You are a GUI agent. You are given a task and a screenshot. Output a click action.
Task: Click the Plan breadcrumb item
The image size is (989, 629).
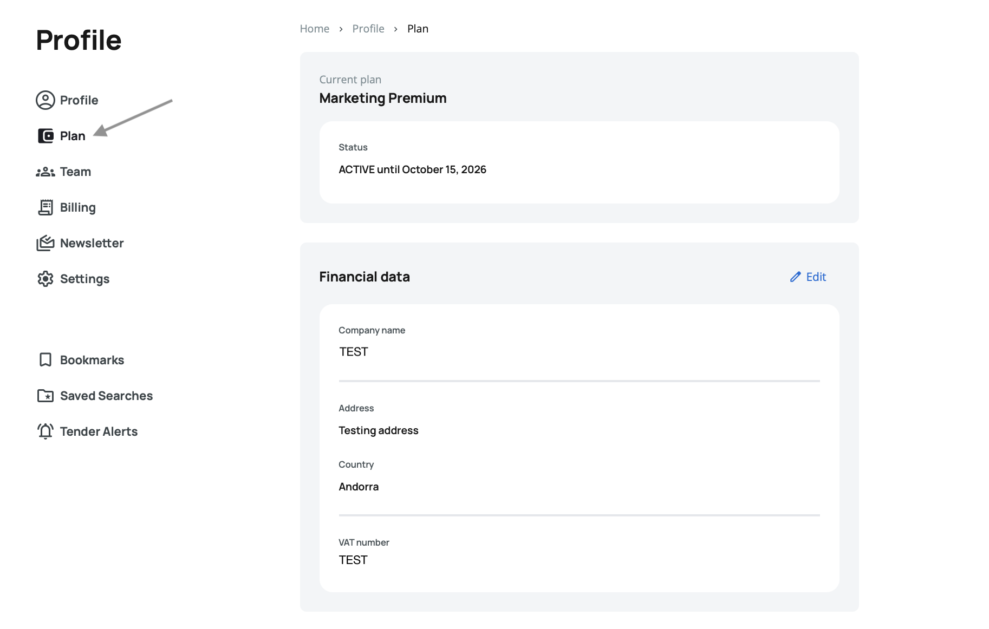418,29
